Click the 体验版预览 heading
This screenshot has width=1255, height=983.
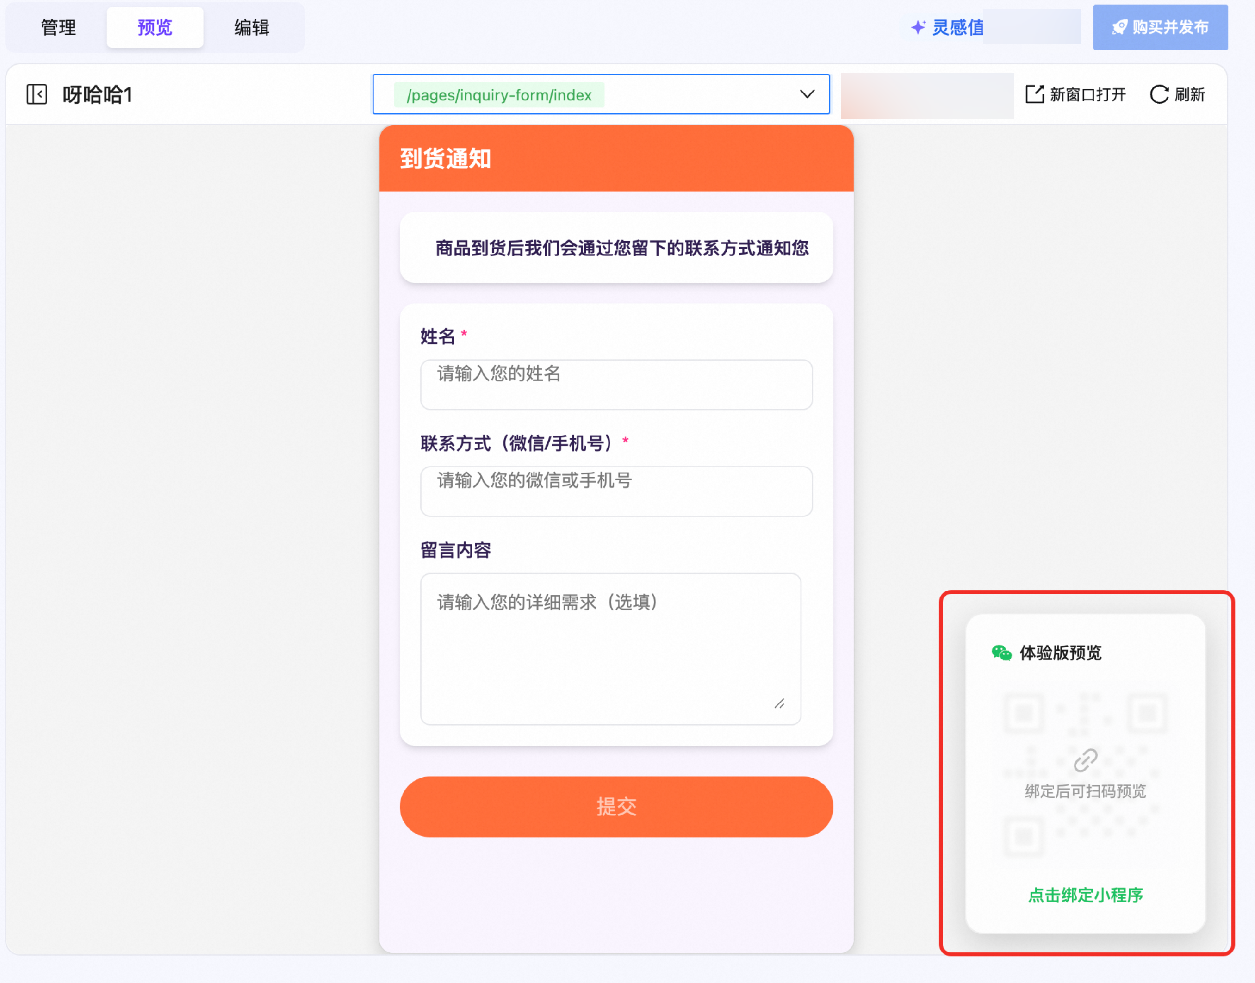click(x=1061, y=653)
